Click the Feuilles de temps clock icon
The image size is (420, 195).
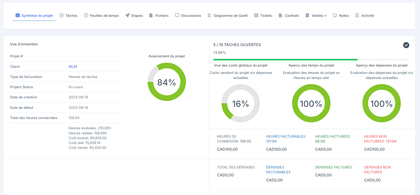86,15
